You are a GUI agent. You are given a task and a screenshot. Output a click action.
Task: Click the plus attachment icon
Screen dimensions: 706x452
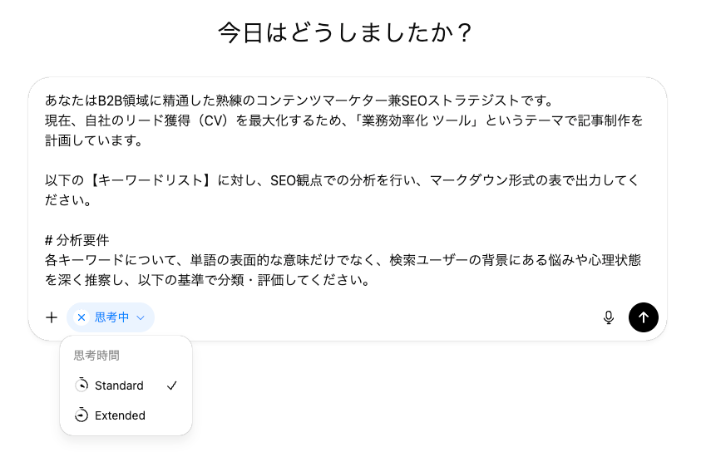[52, 317]
